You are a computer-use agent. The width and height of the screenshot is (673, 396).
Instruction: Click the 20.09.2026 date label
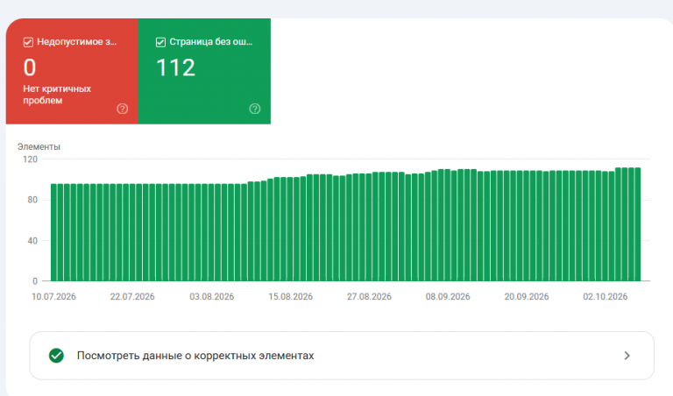pyautogui.click(x=526, y=296)
